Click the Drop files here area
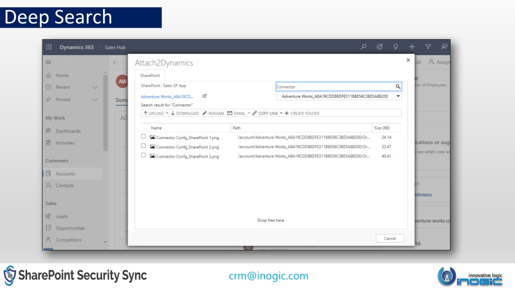This screenshot has height=289, width=515. tap(271, 220)
